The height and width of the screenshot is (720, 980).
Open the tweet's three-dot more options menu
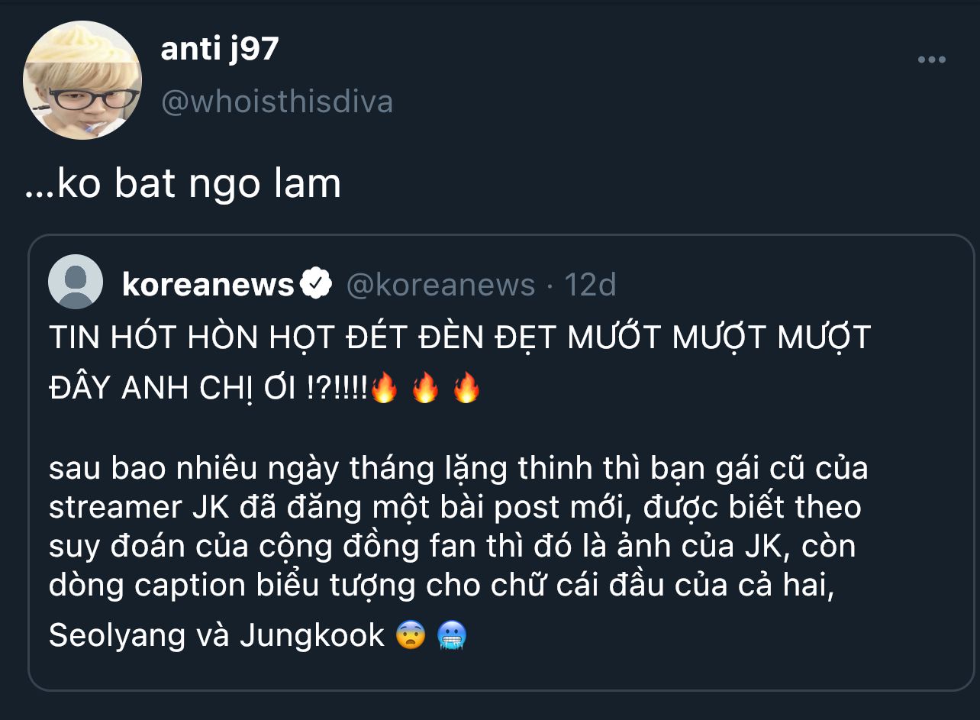click(931, 60)
